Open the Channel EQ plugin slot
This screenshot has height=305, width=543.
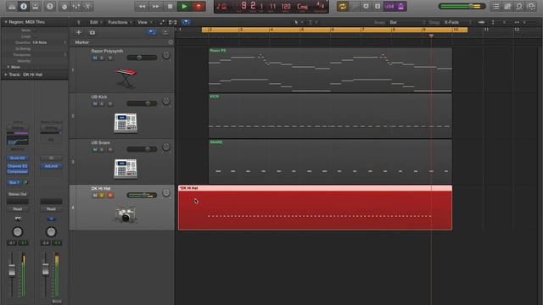pos(17,166)
